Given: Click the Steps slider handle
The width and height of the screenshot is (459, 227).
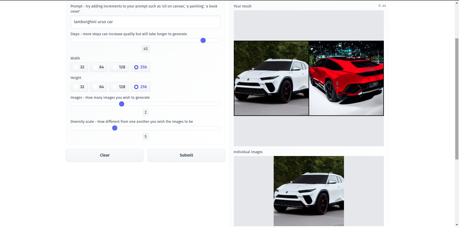Looking at the screenshot, I should (x=203, y=40).
